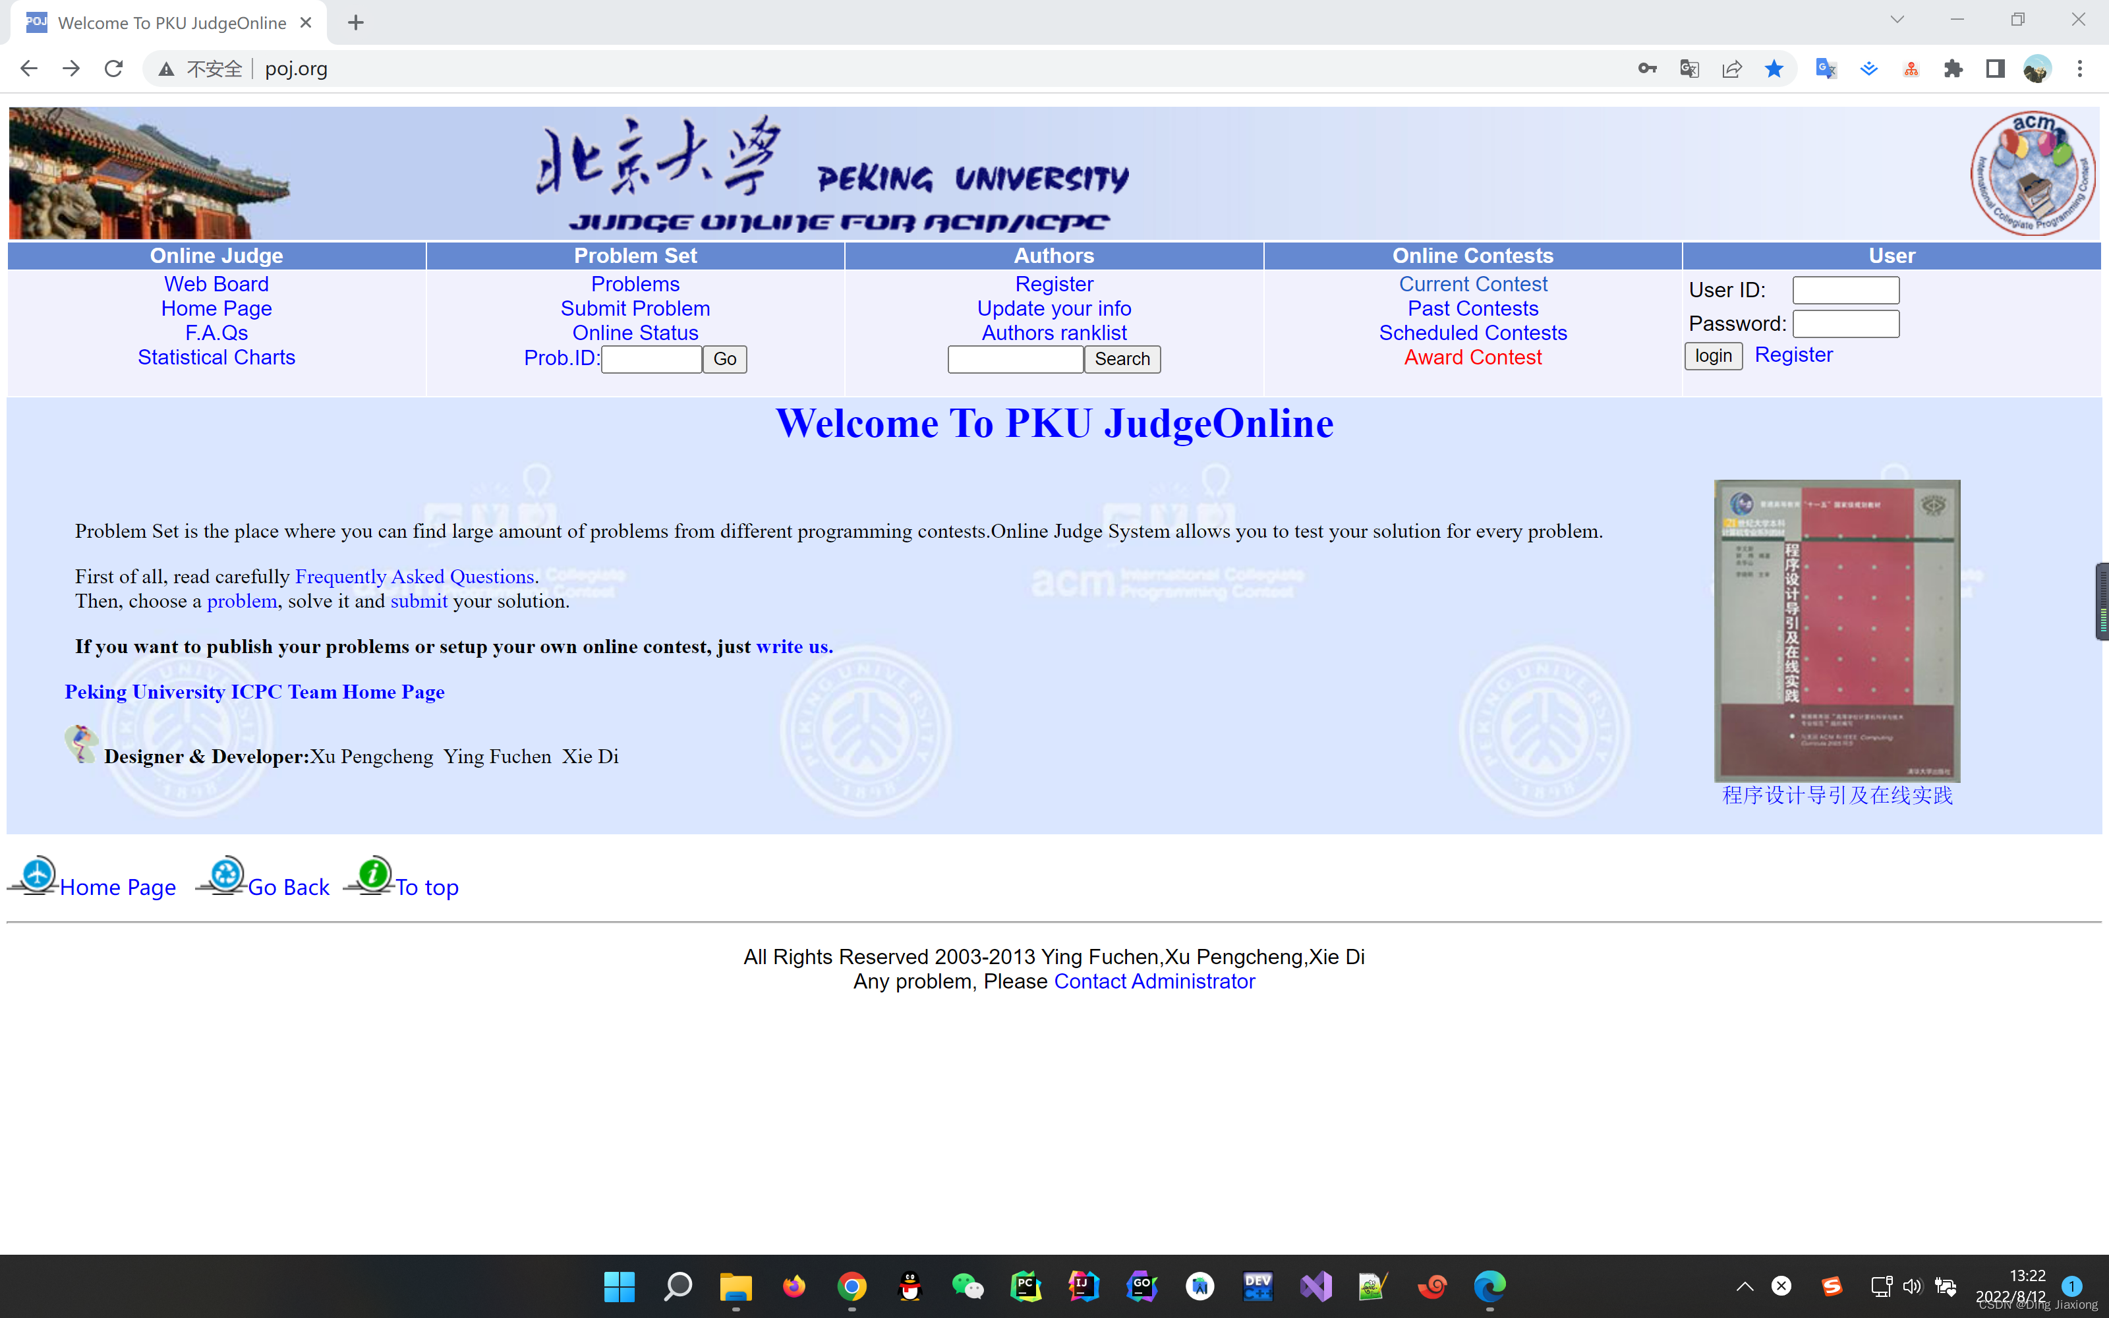Image resolution: width=2109 pixels, height=1318 pixels.
Task: Click the User ID input field
Action: tap(1845, 289)
